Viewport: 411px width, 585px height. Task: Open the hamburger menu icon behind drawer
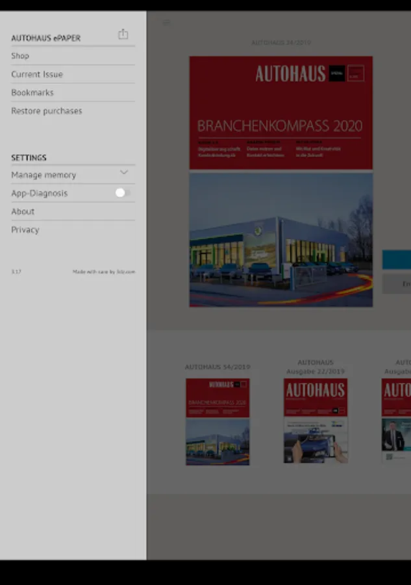(167, 22)
